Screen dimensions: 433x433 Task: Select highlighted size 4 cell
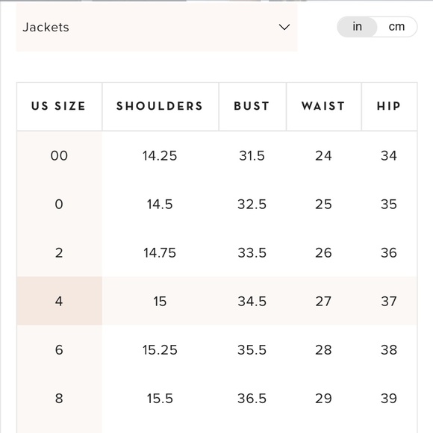[x=59, y=301]
